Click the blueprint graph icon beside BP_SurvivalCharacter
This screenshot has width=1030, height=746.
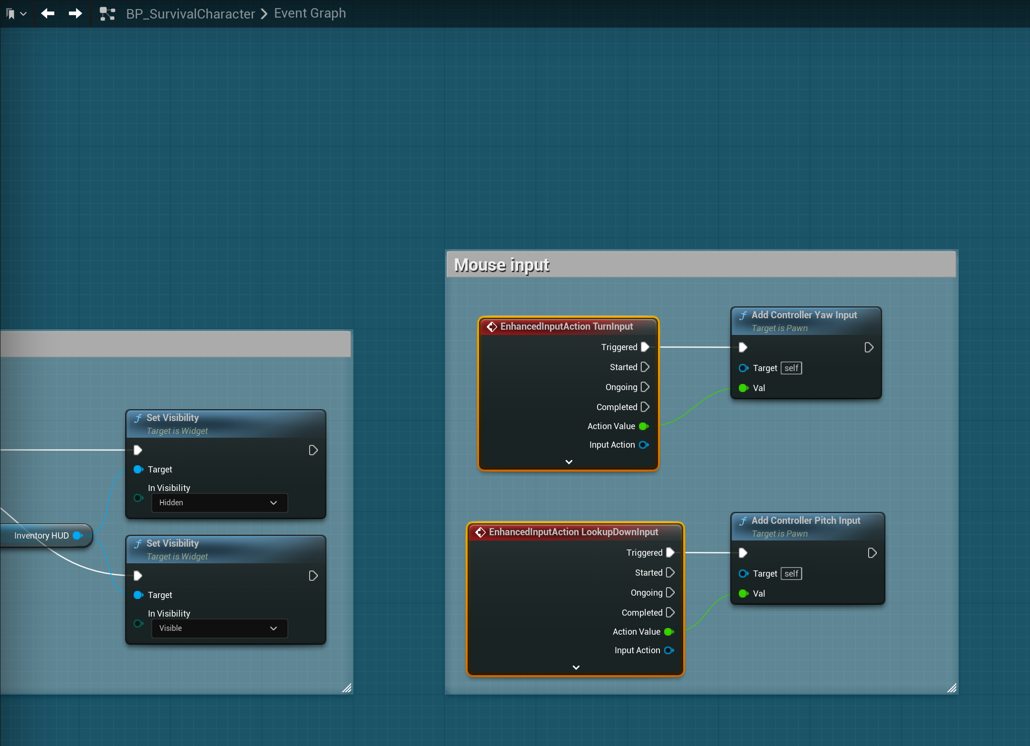[108, 14]
